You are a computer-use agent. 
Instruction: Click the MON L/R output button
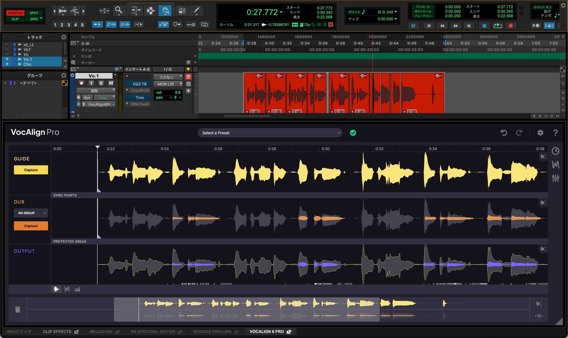tap(166, 84)
